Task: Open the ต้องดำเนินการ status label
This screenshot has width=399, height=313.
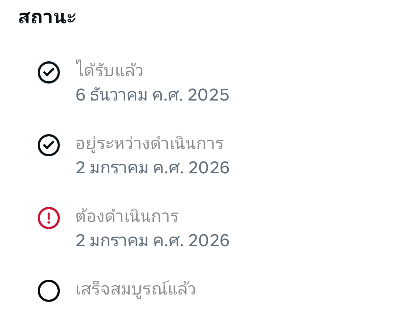Action: pos(127,217)
